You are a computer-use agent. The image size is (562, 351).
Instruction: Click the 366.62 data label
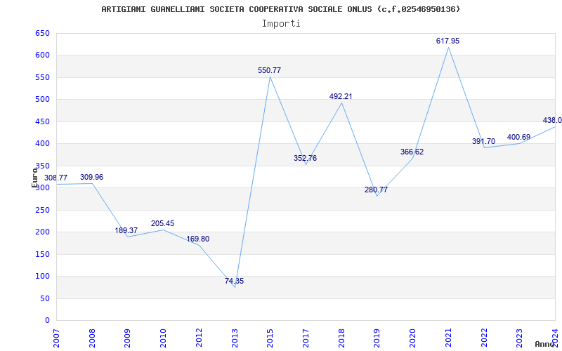click(412, 152)
